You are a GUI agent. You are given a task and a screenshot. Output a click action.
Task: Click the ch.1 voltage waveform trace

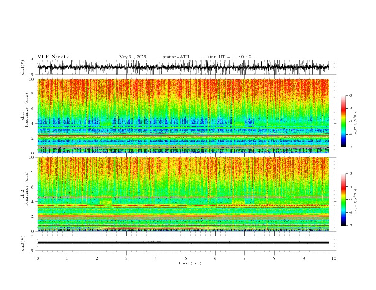click(183, 67)
